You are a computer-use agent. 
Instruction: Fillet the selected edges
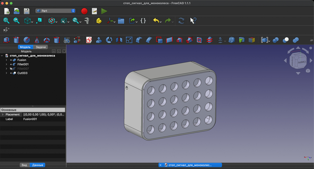coord(139,40)
